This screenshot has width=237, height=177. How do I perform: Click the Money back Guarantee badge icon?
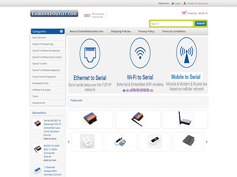[x=87, y=15]
